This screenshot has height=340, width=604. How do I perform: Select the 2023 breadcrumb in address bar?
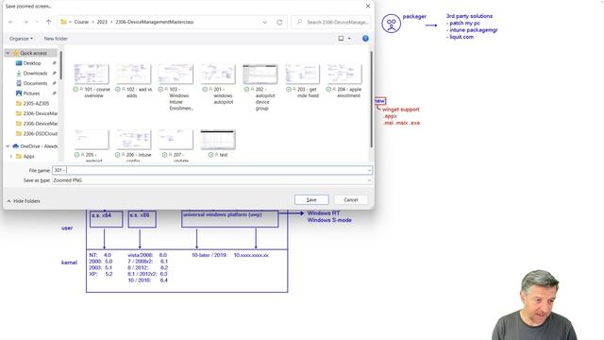(x=102, y=22)
